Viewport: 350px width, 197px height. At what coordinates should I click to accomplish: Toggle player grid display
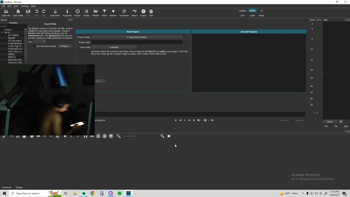(x=205, y=120)
